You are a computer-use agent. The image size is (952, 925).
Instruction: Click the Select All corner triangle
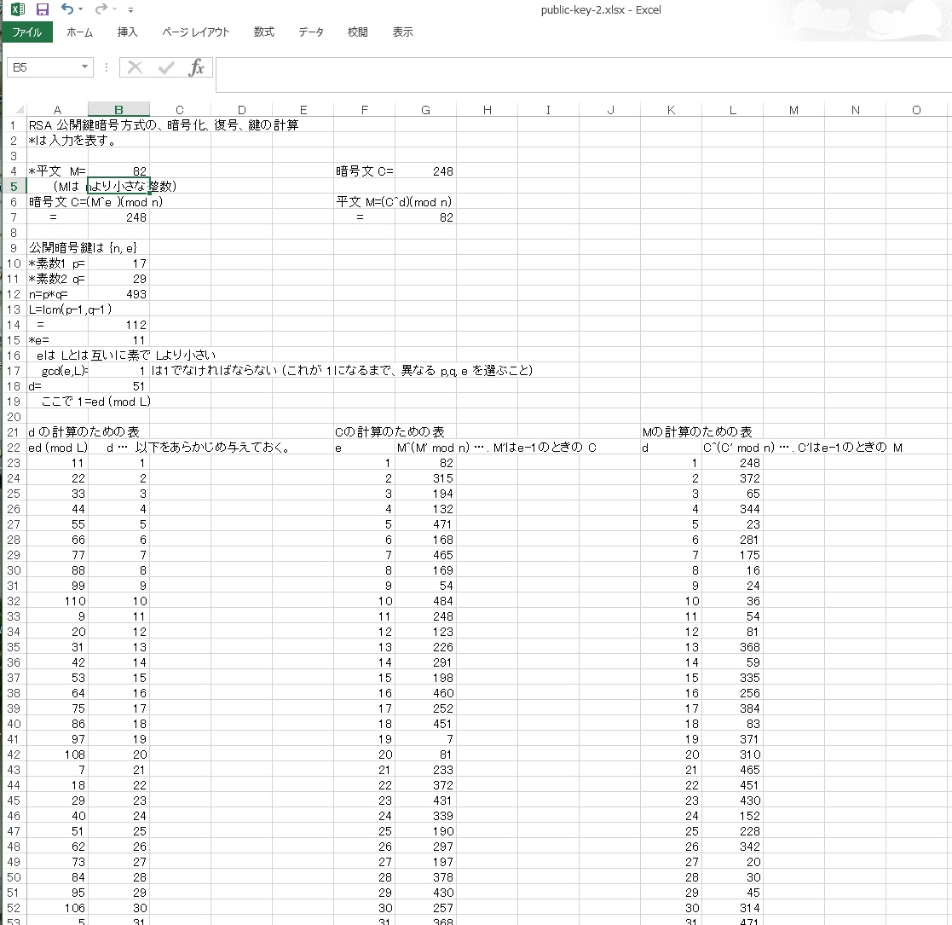click(20, 110)
